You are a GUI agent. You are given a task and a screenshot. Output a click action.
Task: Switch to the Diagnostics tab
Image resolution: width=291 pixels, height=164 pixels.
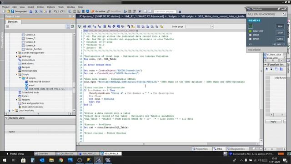click(x=236, y=149)
